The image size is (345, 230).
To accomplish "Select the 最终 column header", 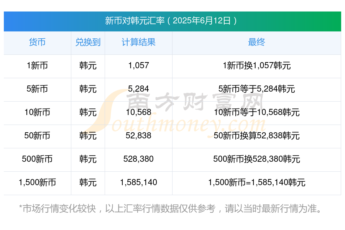I will pyautogui.click(x=256, y=42).
